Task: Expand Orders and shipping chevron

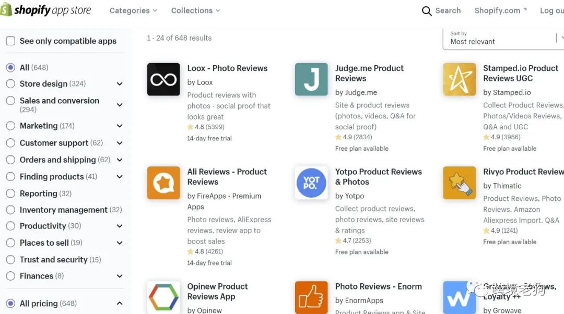Action: tap(120, 160)
